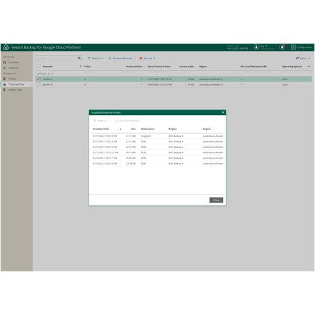Open the column chooser ellipsis icon

[309, 66]
